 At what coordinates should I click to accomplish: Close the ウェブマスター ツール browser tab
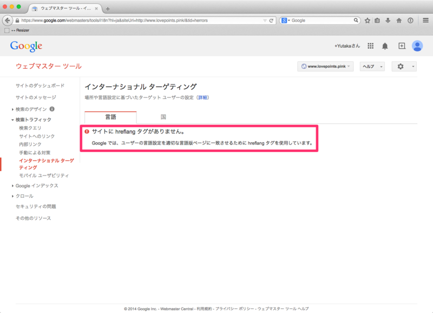tap(96, 9)
